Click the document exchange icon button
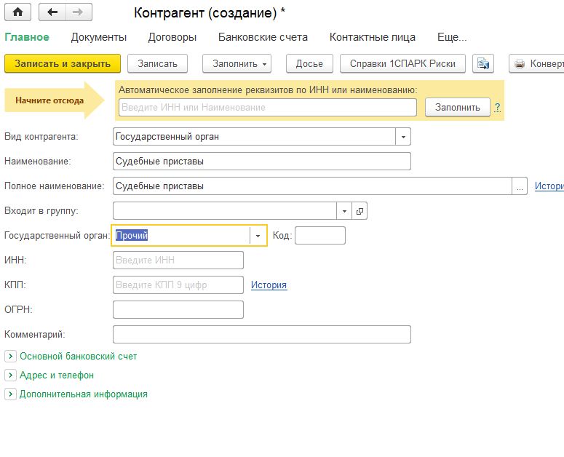564x457 pixels. coord(482,63)
